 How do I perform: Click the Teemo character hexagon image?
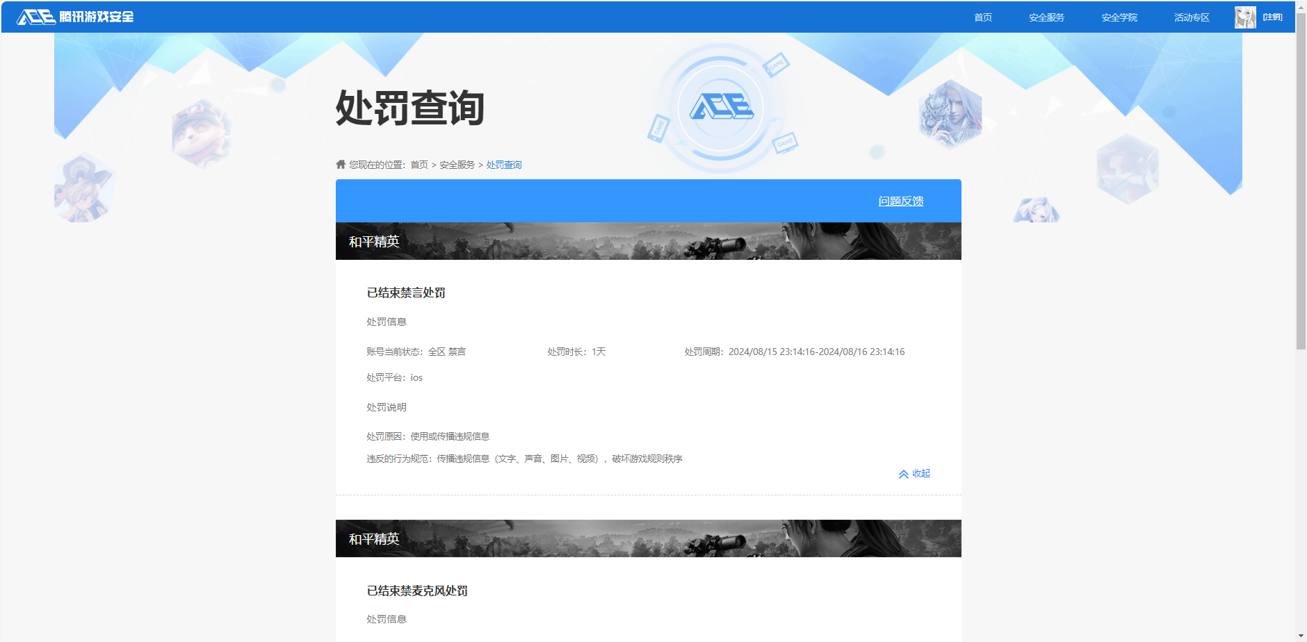pyautogui.click(x=201, y=133)
